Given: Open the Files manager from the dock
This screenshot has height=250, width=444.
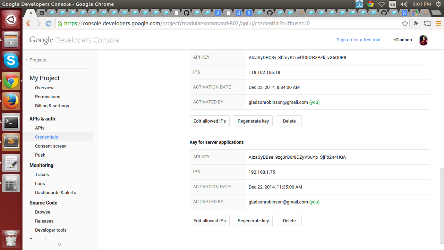Looking at the screenshot, I should [x=11, y=40].
